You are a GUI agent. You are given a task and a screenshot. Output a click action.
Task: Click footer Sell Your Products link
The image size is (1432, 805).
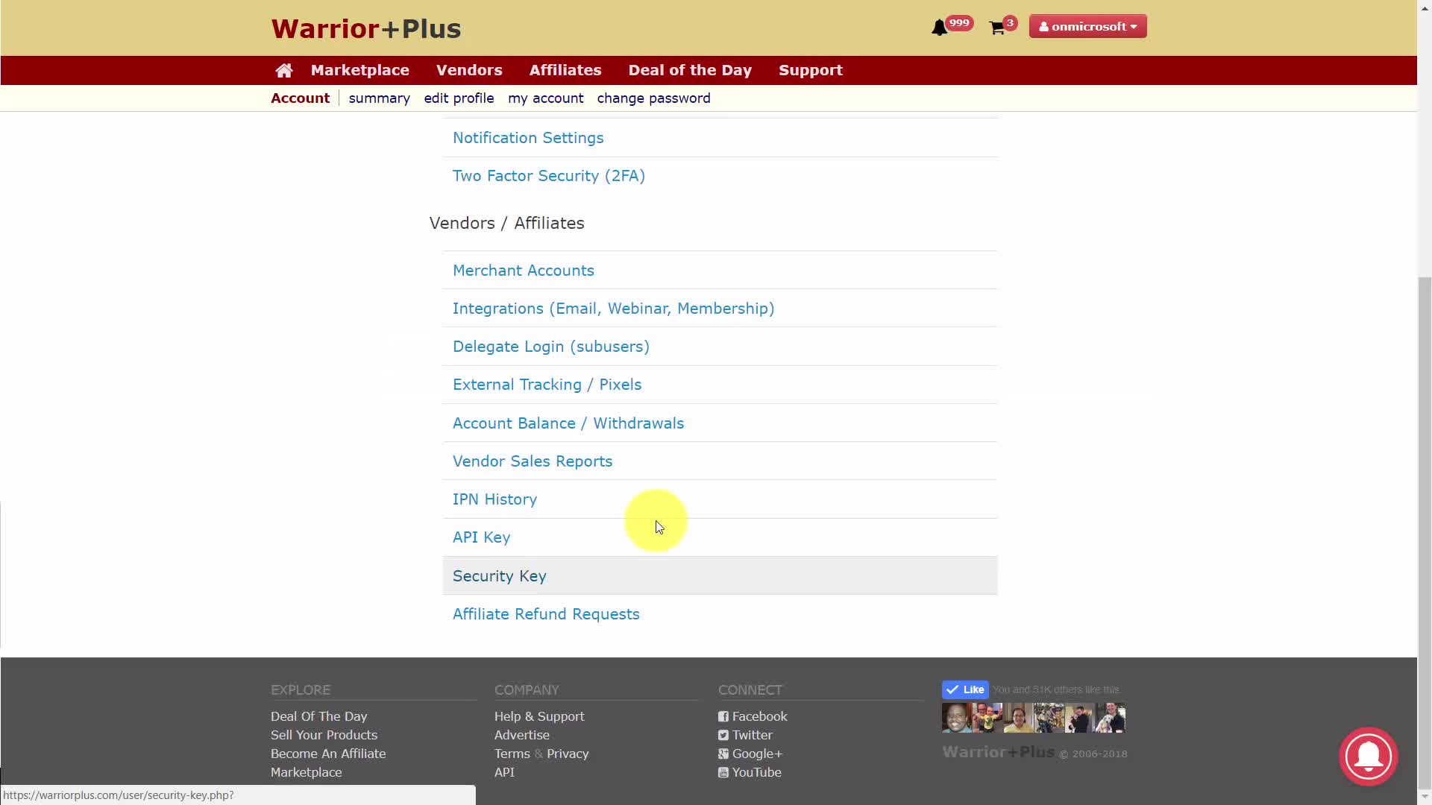pos(324,735)
